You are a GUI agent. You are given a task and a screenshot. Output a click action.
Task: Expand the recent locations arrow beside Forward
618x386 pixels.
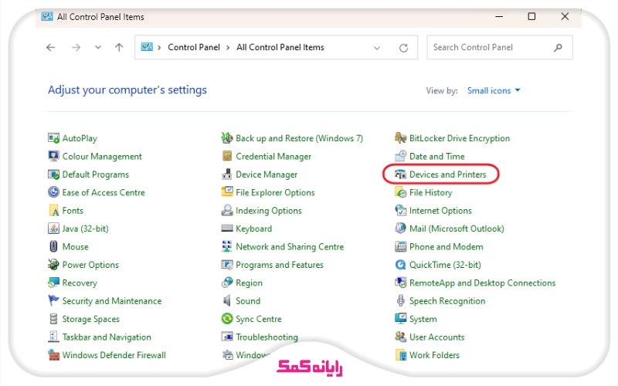pos(97,47)
